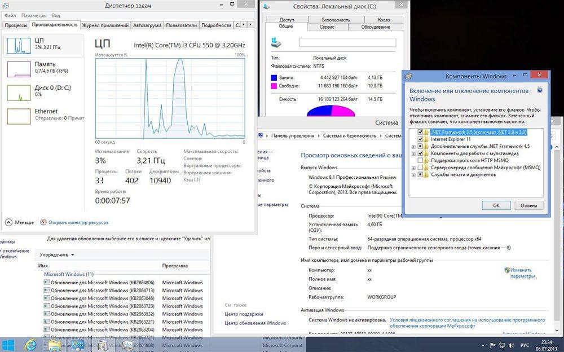
Task: Click the Открыть монитор ресурсов link
Action: (x=78, y=222)
